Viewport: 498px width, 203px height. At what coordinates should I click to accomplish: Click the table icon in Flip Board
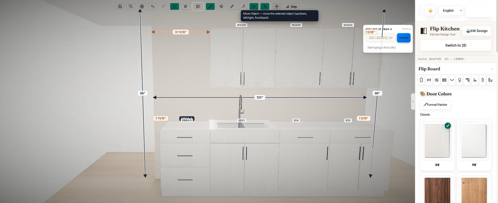tap(429, 80)
